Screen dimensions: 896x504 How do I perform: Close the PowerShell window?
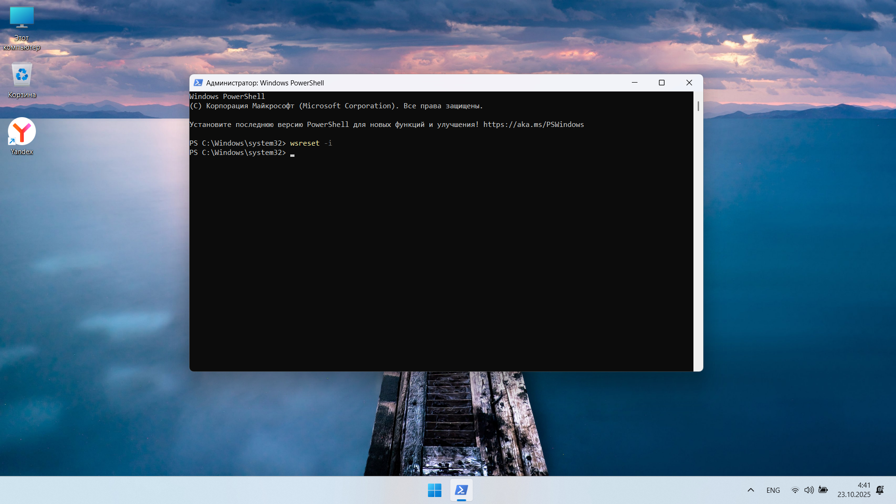coord(689,83)
